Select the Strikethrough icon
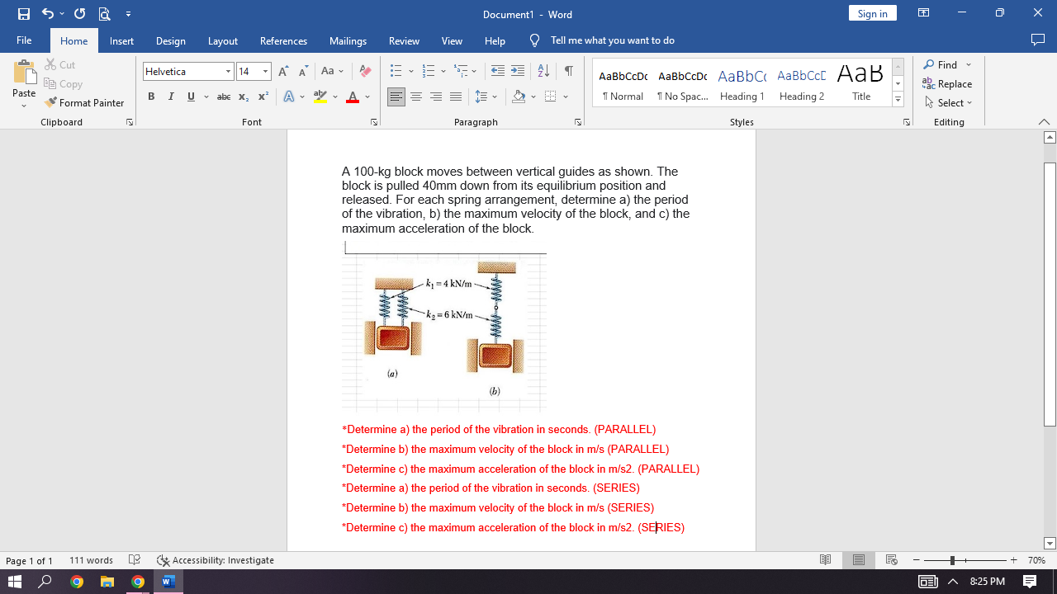The height and width of the screenshot is (594, 1057). point(223,97)
